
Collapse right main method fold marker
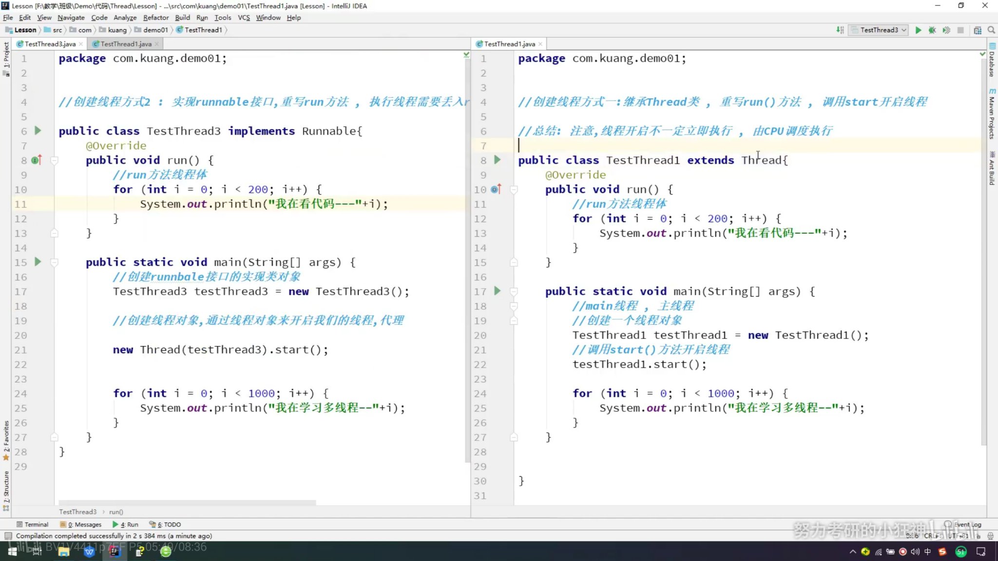(x=514, y=292)
